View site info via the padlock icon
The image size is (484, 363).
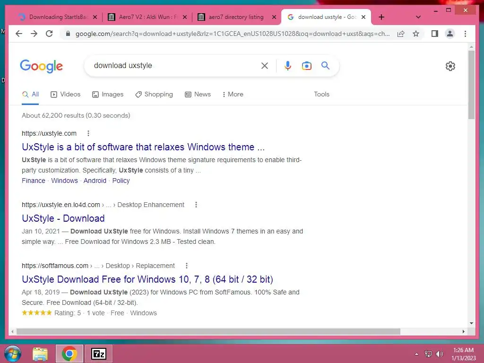pos(68,34)
